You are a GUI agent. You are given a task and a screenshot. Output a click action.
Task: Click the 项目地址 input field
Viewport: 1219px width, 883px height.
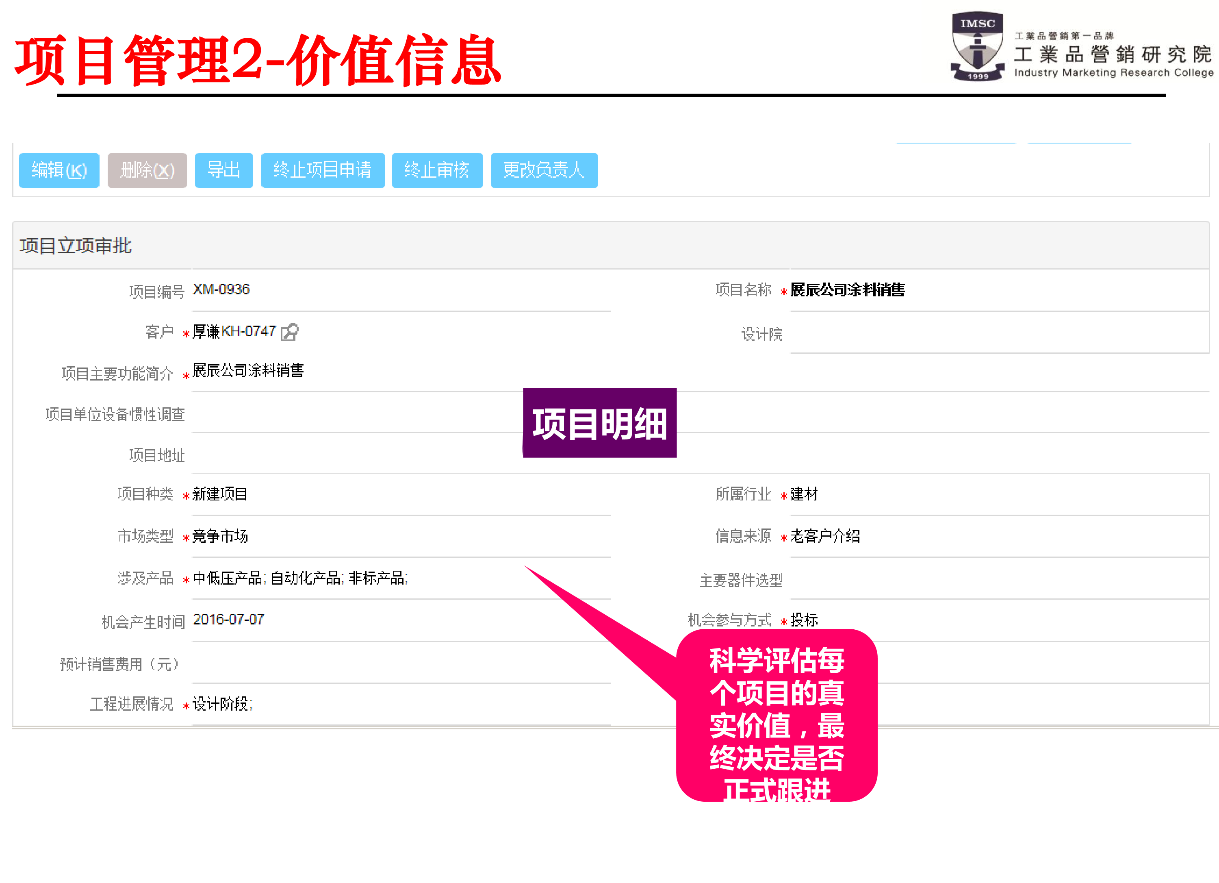pyautogui.click(x=376, y=455)
